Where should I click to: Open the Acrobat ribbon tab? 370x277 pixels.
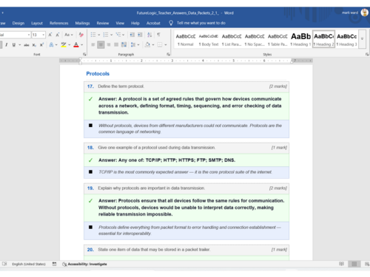(x=153, y=23)
